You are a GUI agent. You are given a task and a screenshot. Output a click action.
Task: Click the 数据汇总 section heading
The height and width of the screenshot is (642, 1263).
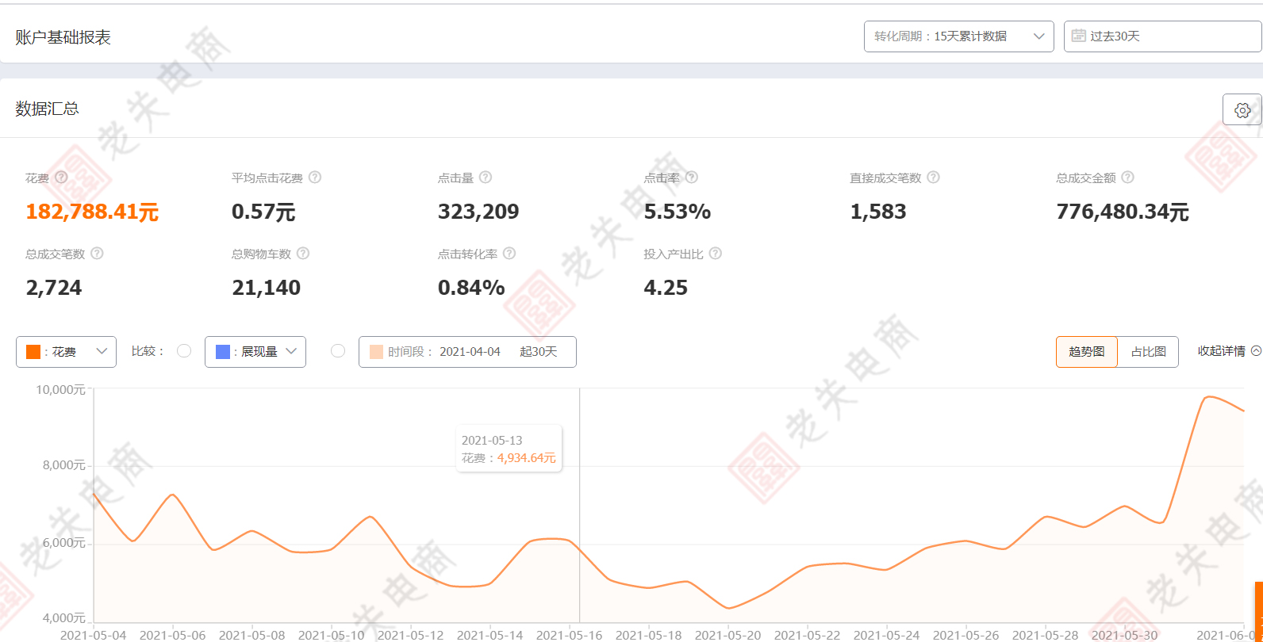pyautogui.click(x=47, y=109)
